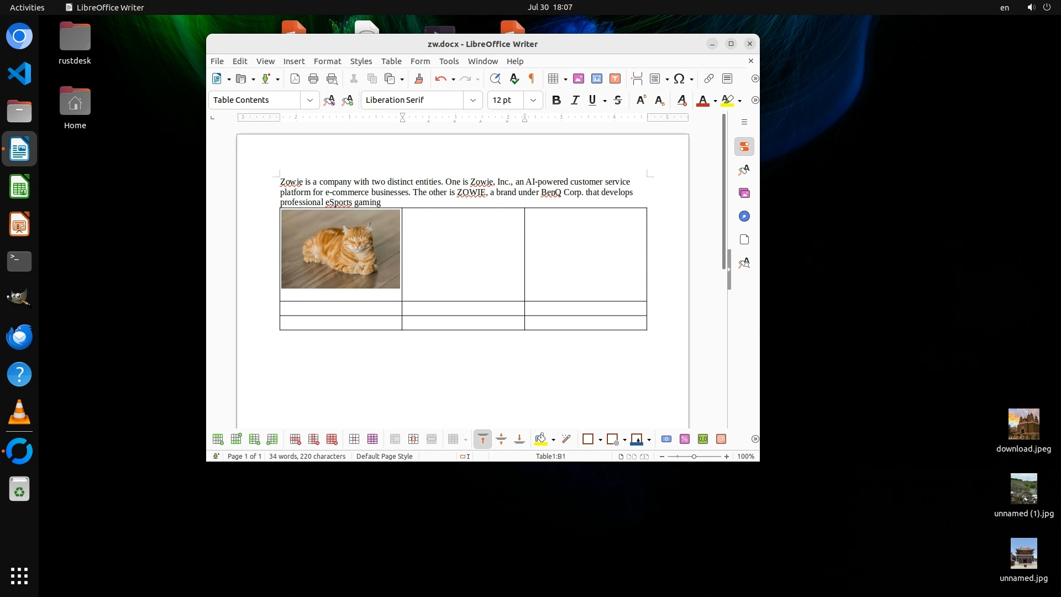Click the Delete Table icon in table toolbar
Image resolution: width=1061 pixels, height=597 pixels.
332,439
